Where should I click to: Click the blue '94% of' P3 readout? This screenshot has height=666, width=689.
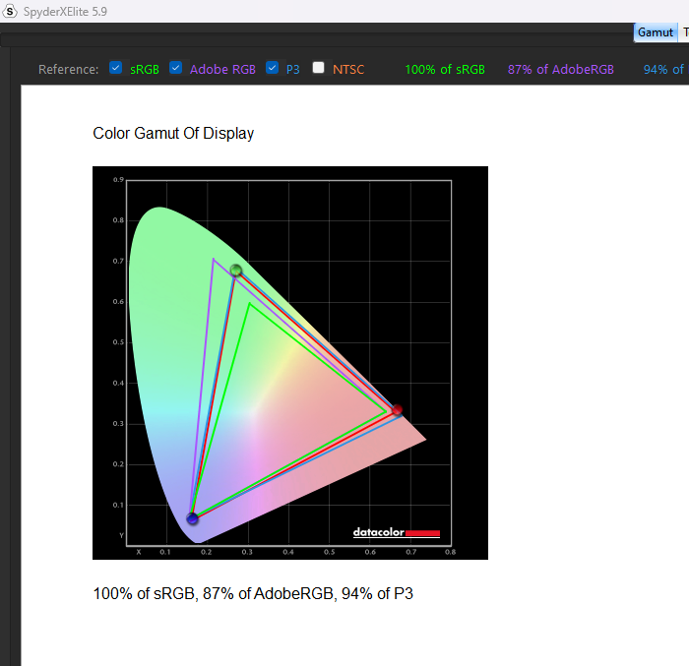(665, 70)
